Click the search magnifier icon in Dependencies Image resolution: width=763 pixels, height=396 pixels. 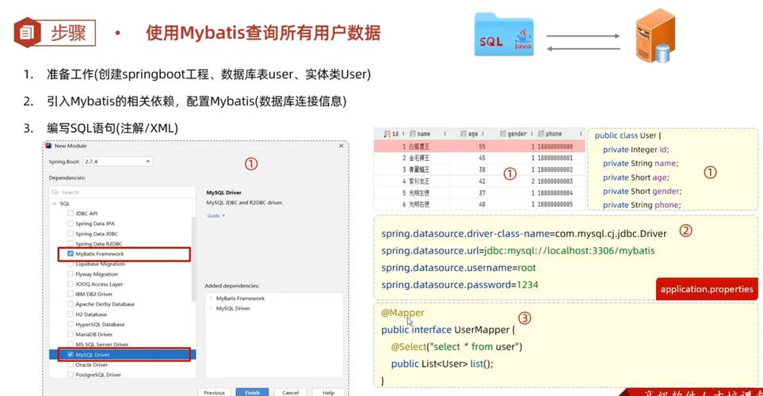55,192
